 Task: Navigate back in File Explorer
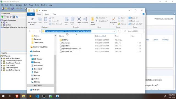30,31
